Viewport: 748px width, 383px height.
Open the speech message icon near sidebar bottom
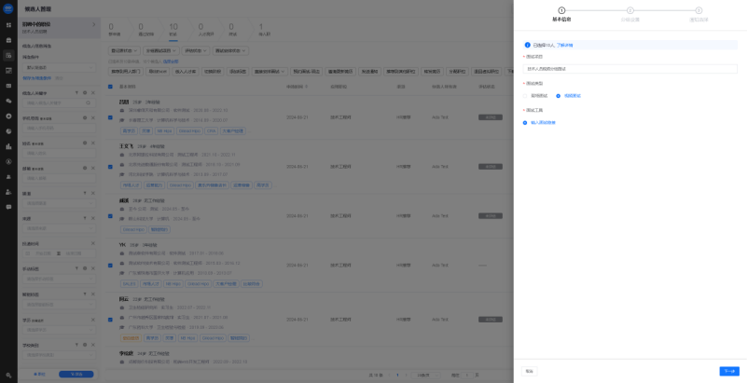pyautogui.click(x=8, y=207)
